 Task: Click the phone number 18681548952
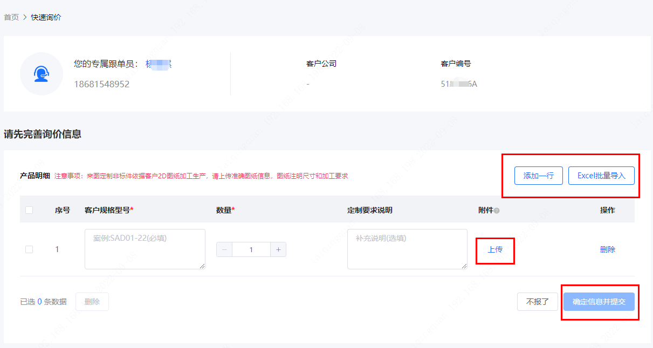pos(101,84)
